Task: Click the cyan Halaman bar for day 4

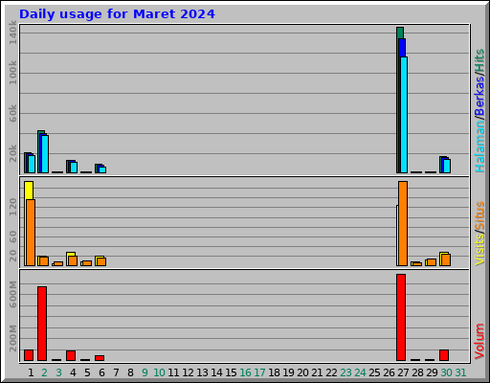Action: pos(74,168)
